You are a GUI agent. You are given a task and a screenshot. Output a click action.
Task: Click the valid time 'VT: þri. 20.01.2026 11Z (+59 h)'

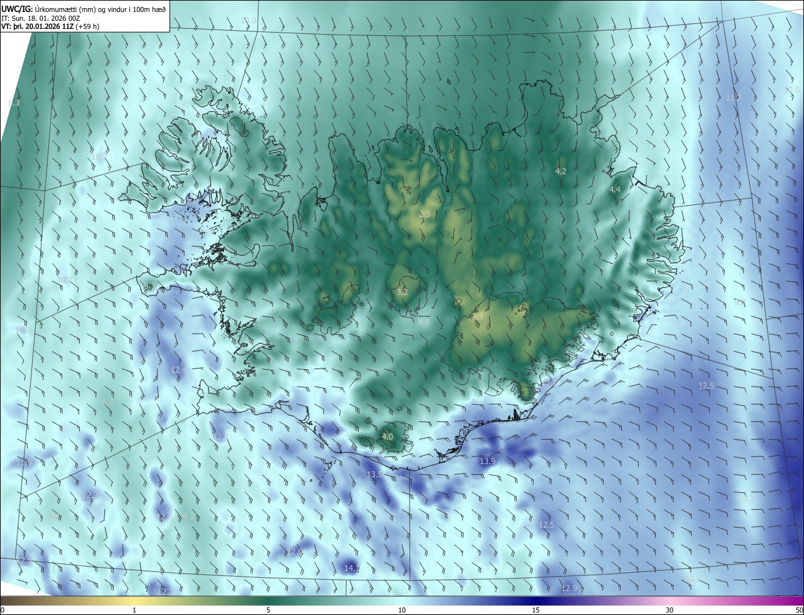(x=50, y=26)
